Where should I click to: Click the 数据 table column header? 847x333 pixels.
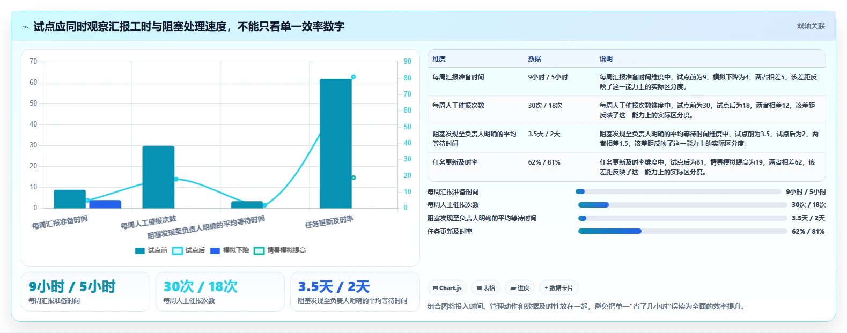(534, 59)
